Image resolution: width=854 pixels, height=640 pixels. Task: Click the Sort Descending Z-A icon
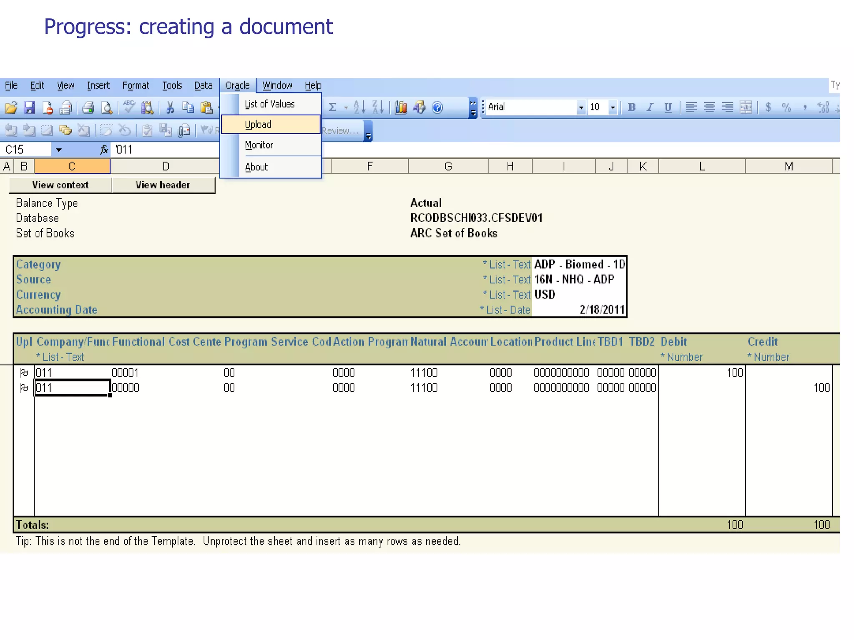(377, 107)
